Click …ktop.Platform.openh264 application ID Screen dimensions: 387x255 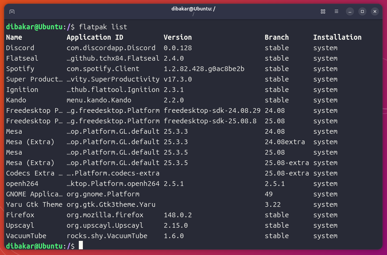pyautogui.click(x=113, y=184)
